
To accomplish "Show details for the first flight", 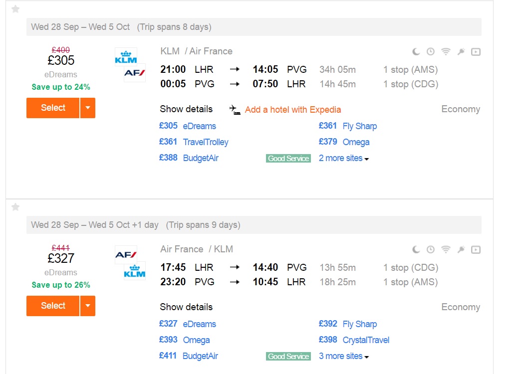I will click(186, 109).
